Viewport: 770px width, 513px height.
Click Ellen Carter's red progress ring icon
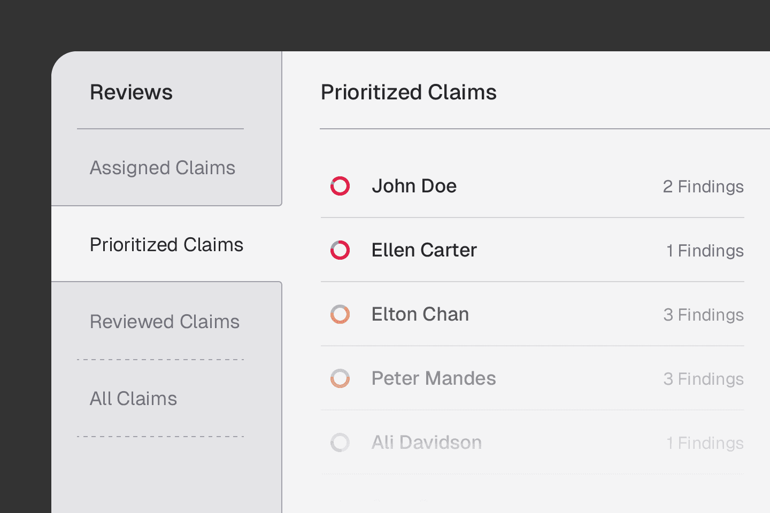[340, 250]
